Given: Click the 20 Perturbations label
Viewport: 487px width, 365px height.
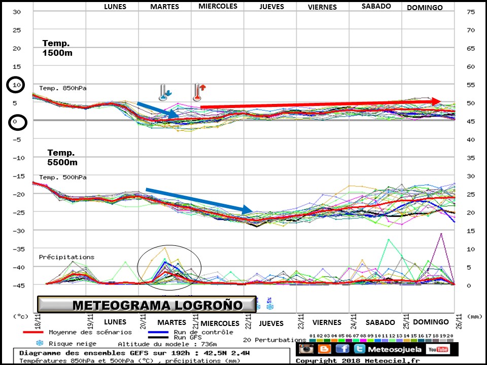Looking at the screenshot, I should 274,340.
